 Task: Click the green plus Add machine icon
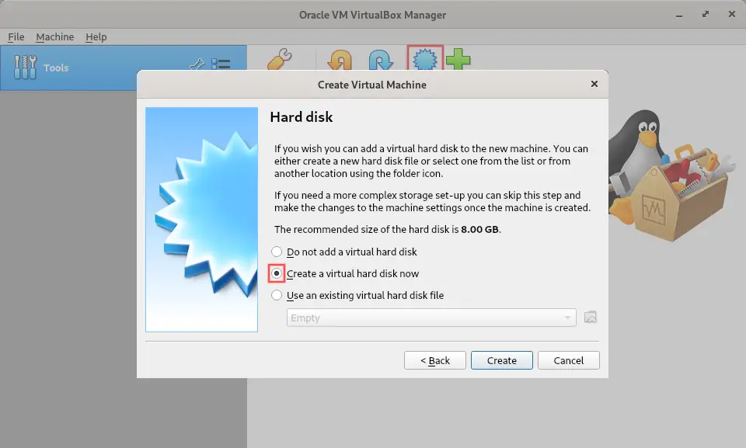pyautogui.click(x=458, y=60)
